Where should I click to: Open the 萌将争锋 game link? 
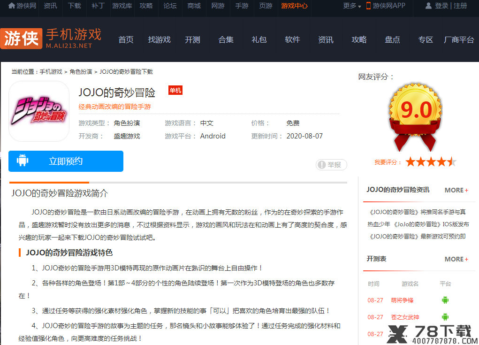point(402,300)
